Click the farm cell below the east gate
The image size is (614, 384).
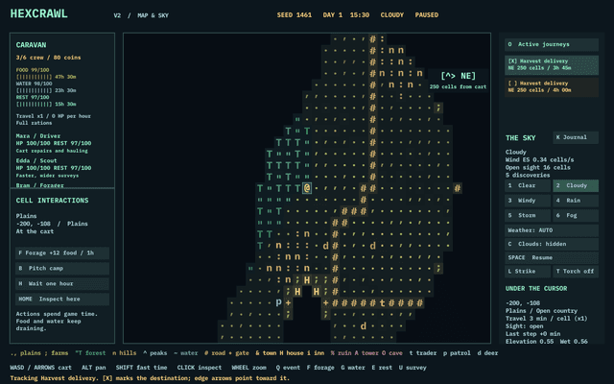tap(325, 314)
